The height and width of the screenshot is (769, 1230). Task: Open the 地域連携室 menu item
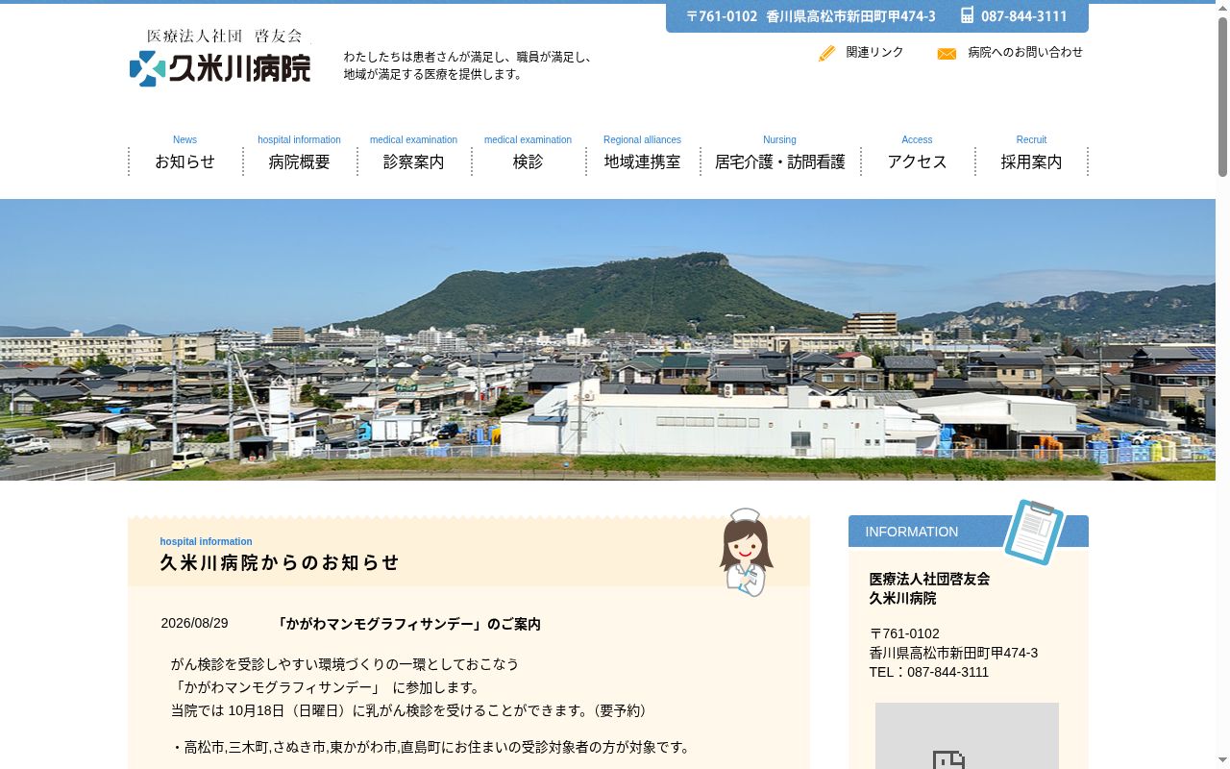642,155
